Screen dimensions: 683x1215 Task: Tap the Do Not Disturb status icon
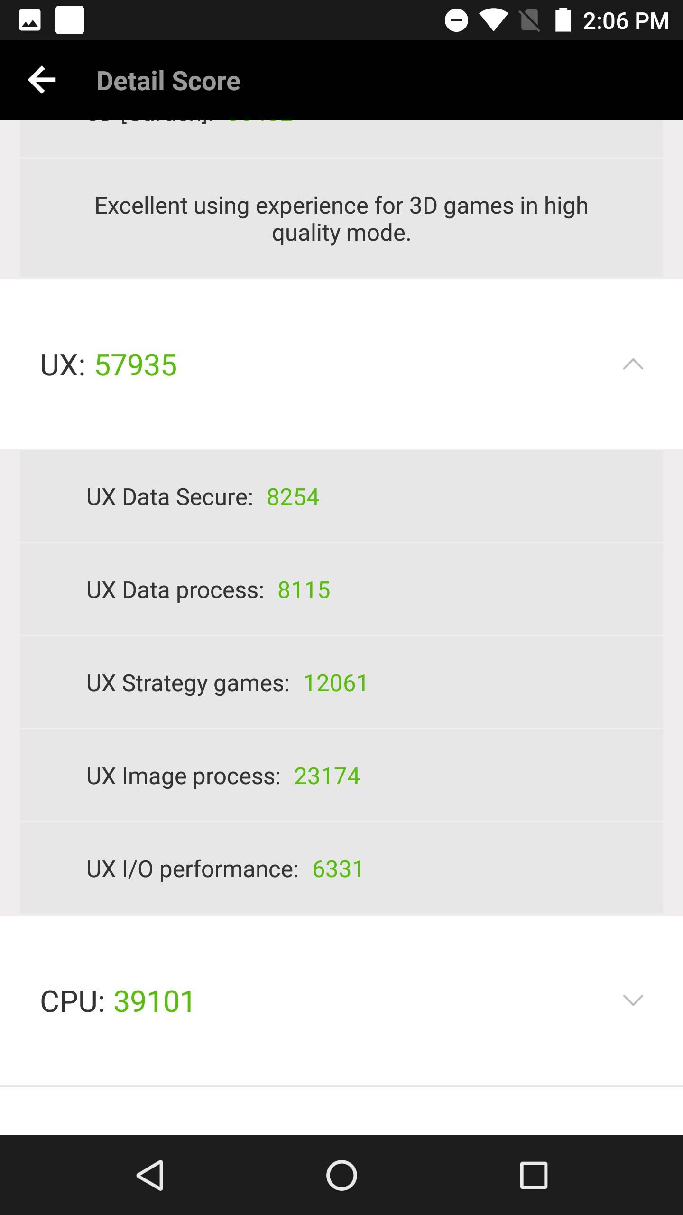456,20
